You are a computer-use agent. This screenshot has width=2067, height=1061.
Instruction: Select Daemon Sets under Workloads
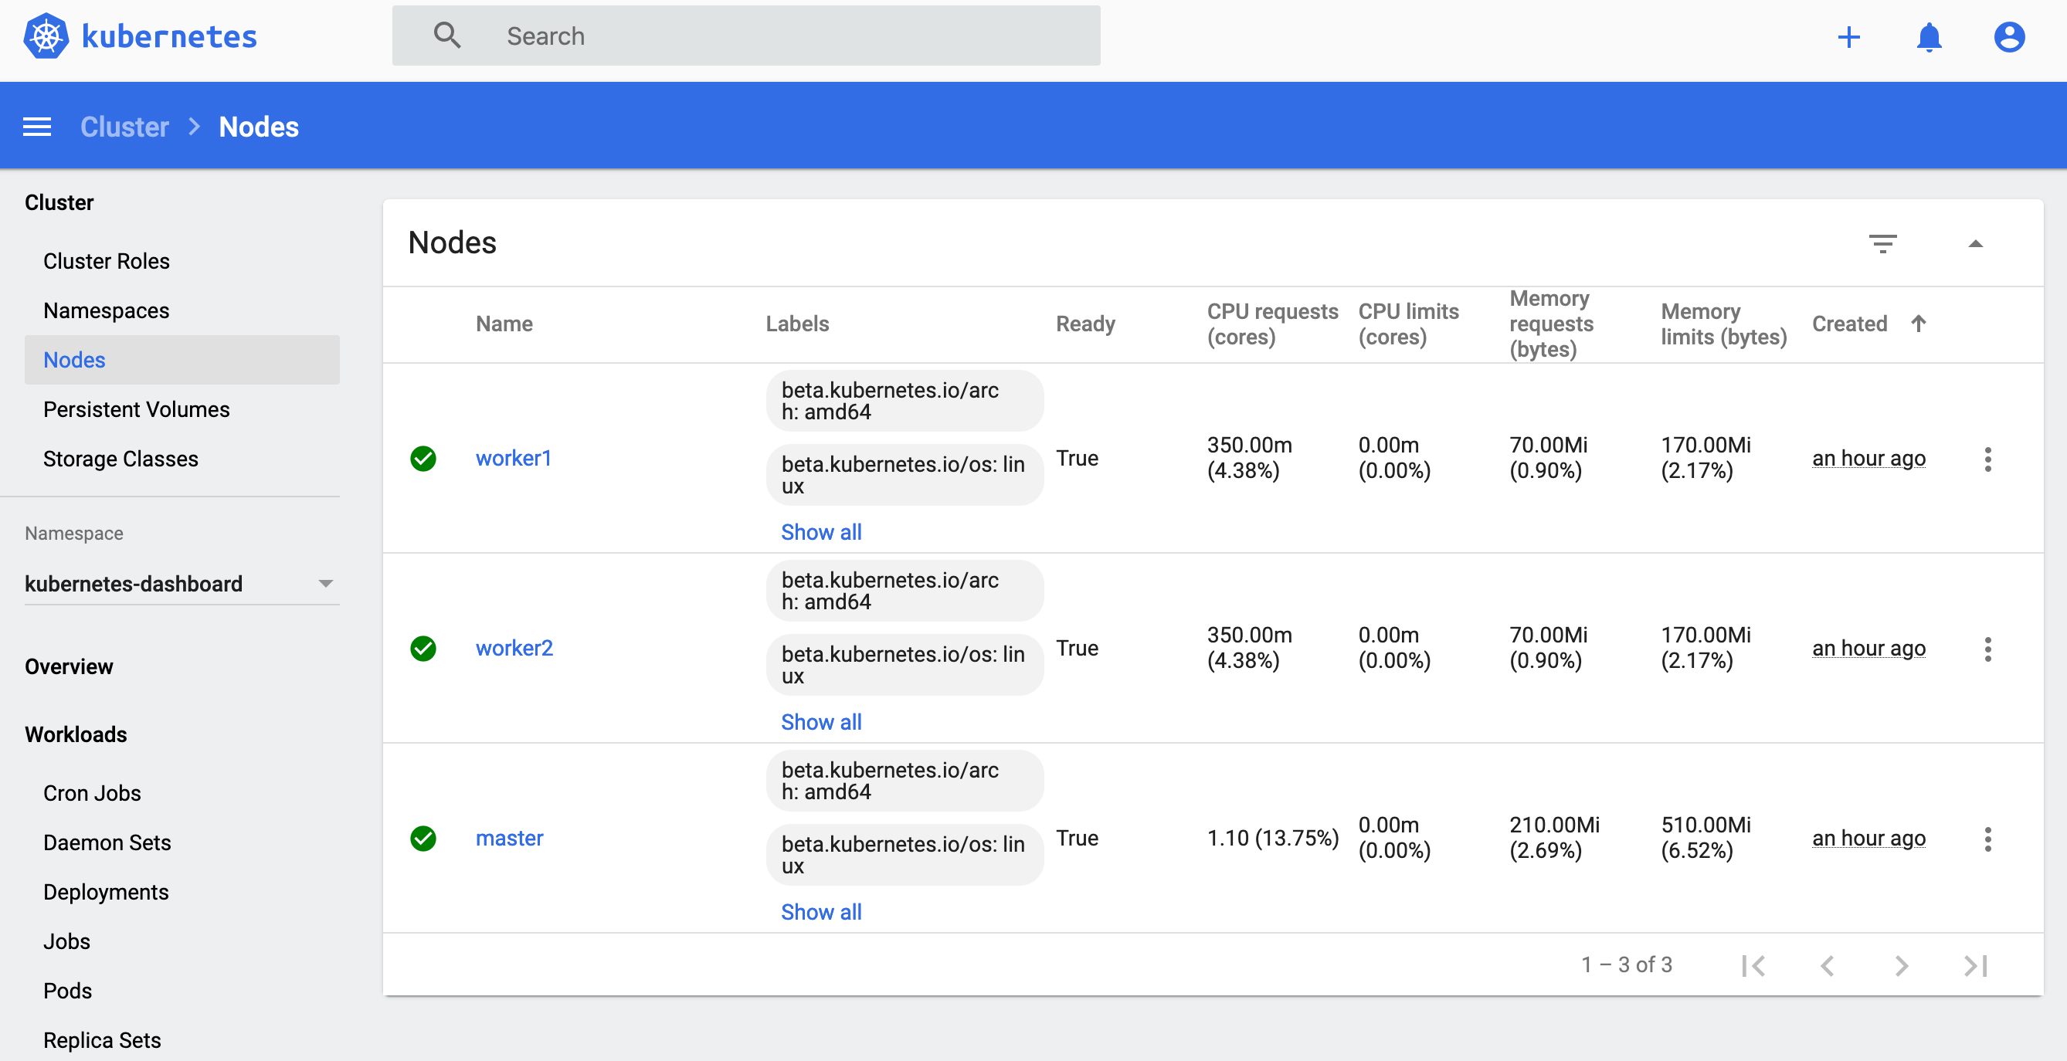click(107, 842)
